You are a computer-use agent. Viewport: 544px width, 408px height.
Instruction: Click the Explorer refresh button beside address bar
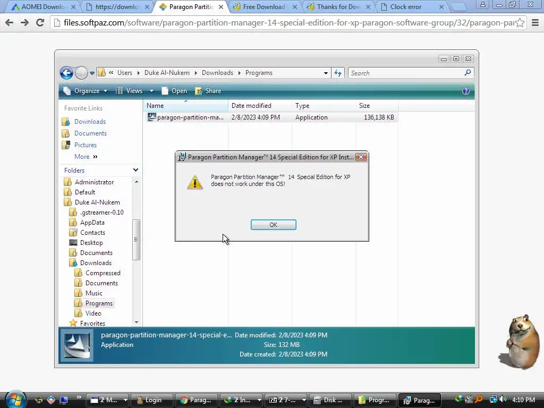click(338, 73)
